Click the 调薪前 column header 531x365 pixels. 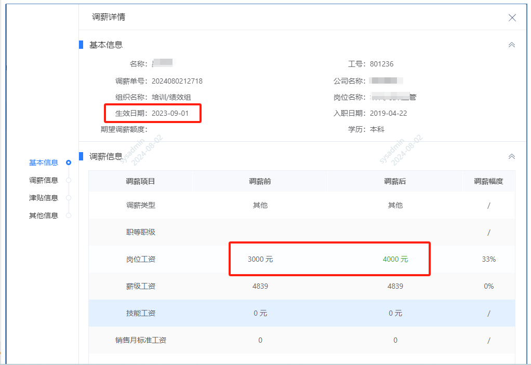coord(260,181)
